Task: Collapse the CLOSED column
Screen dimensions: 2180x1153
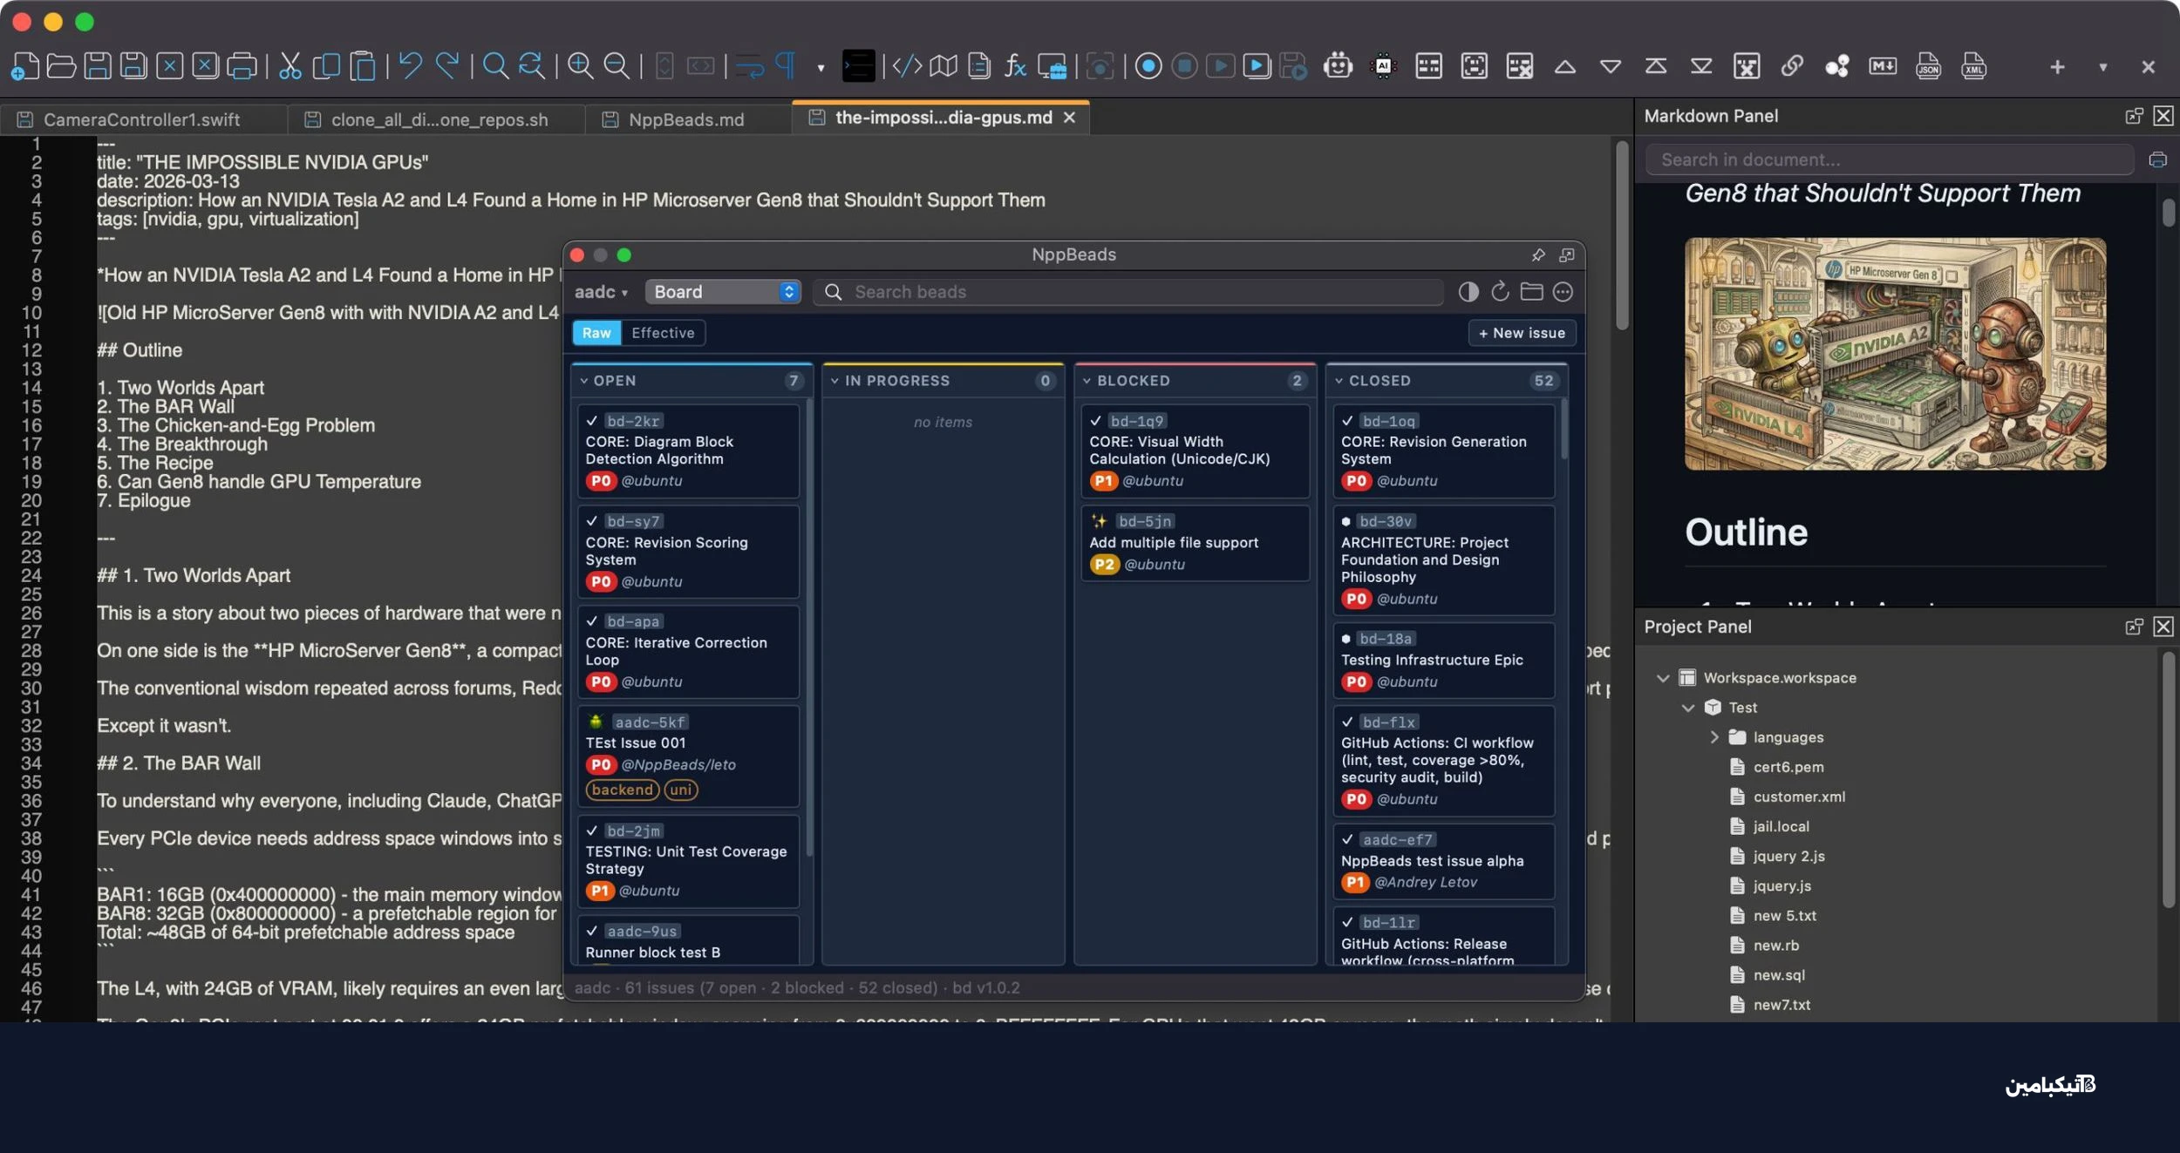Action: (x=1339, y=381)
